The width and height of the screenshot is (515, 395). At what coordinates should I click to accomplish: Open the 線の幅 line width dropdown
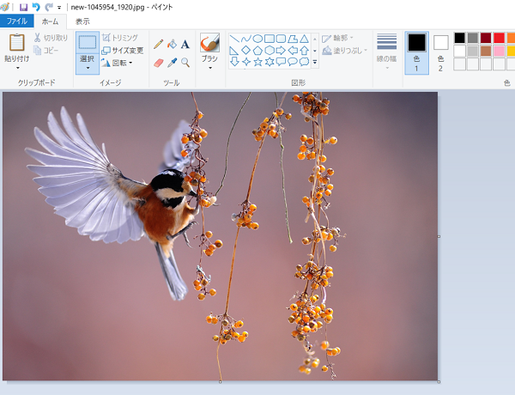click(386, 52)
